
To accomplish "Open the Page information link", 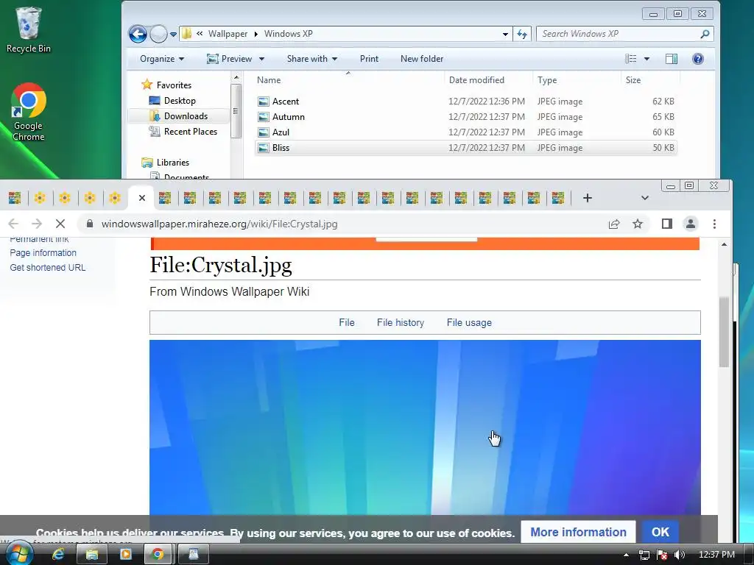I will 43,253.
